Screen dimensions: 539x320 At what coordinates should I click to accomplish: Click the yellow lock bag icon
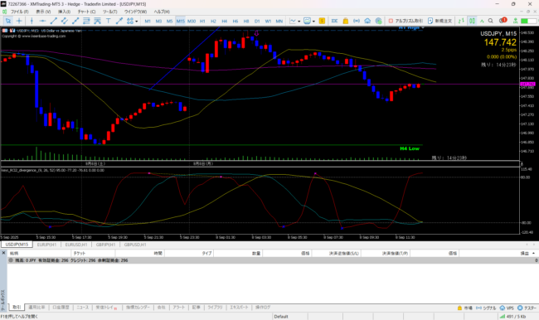pos(346,21)
